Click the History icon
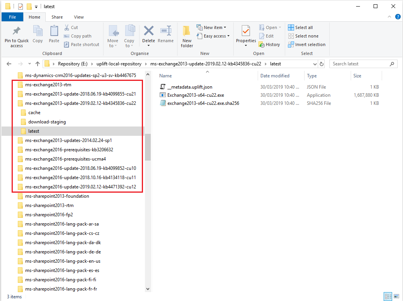 coord(270,44)
